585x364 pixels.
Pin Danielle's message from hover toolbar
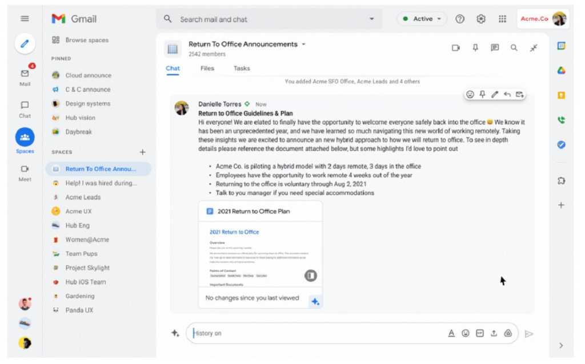click(x=482, y=95)
